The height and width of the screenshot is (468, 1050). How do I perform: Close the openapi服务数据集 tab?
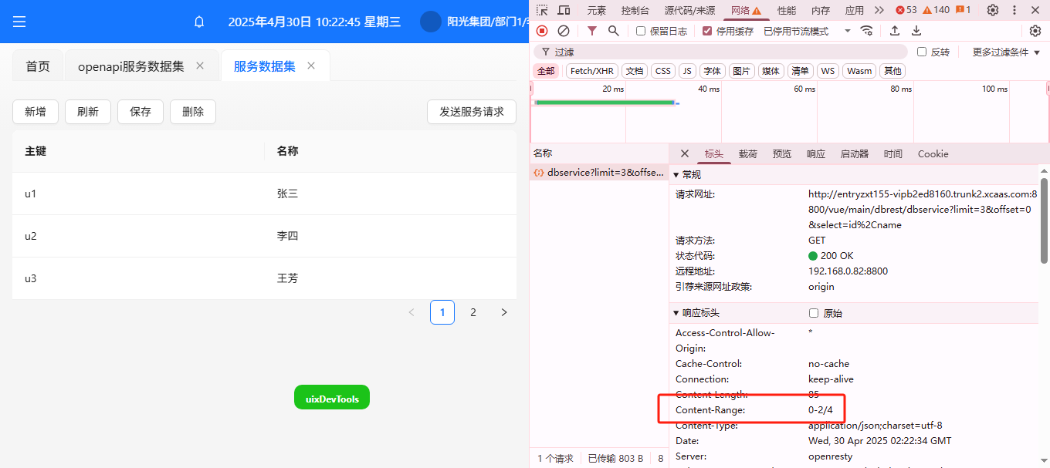pyautogui.click(x=200, y=66)
